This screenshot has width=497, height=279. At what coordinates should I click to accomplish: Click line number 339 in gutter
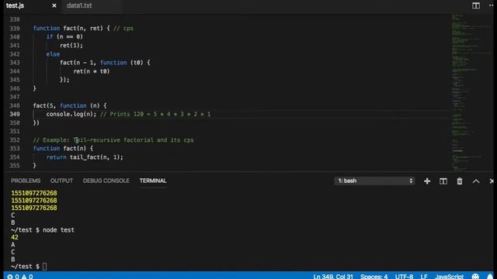(15, 28)
